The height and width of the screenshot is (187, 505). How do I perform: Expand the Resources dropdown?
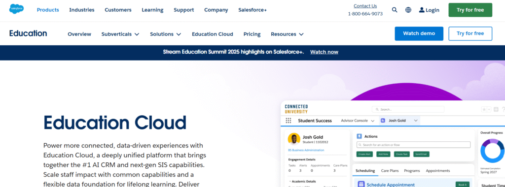[288, 34]
